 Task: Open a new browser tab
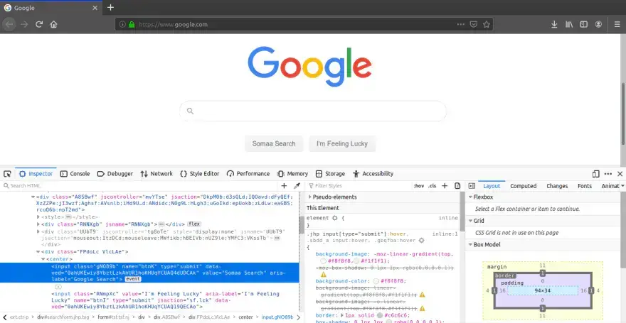110,7
